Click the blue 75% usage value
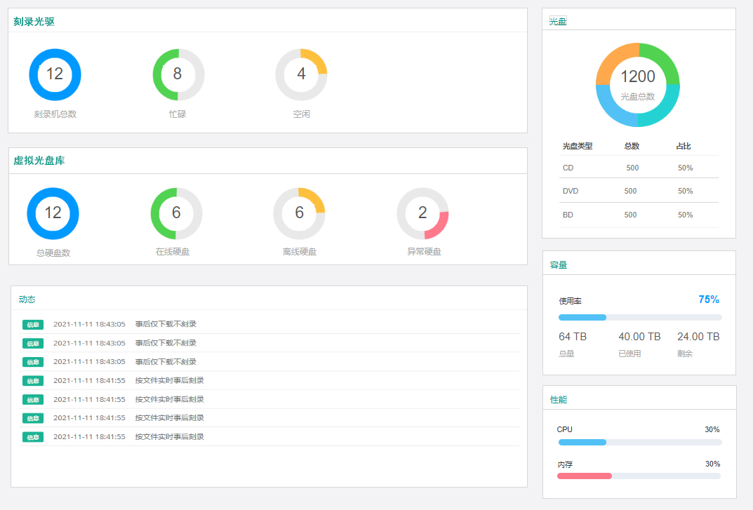 tap(708, 300)
